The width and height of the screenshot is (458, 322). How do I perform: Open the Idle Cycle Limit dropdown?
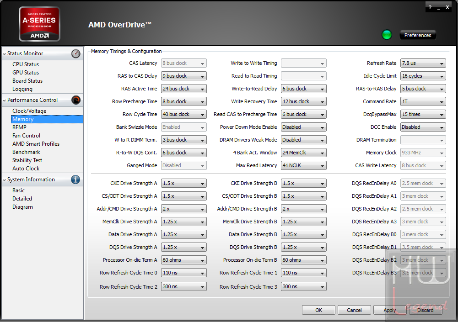click(x=423, y=76)
